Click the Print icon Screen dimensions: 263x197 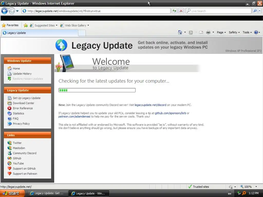pyautogui.click(x=208, y=32)
